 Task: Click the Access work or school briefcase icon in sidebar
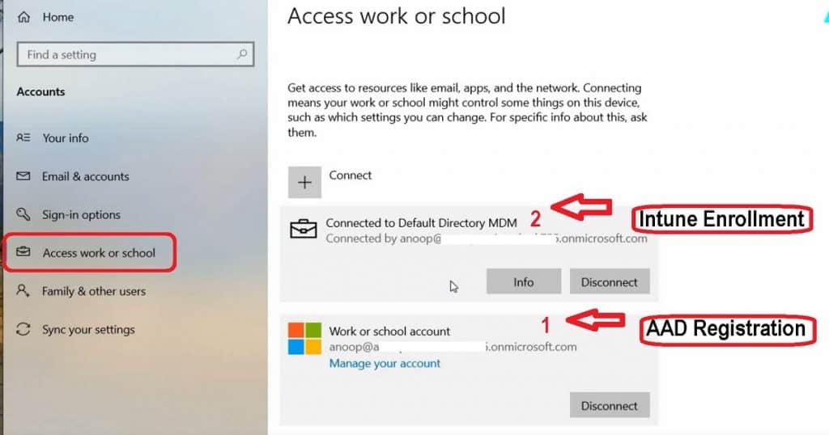pyautogui.click(x=23, y=251)
